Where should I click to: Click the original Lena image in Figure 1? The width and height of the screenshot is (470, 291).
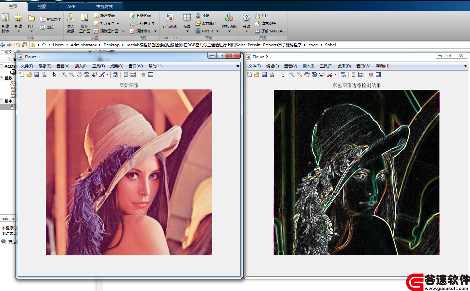coord(129,172)
